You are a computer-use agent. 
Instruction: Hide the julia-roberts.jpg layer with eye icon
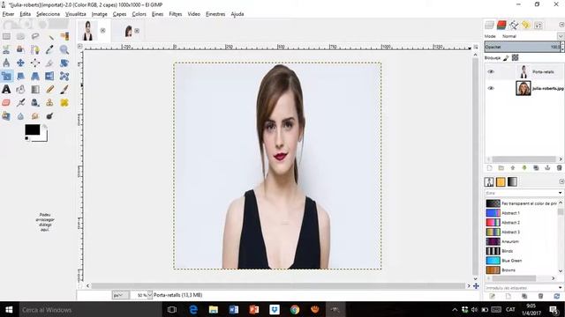click(491, 88)
